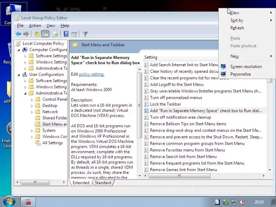Choose Refresh in the context menu
Image resolution: width=276 pixels, height=207 pixels.
pyautogui.click(x=237, y=28)
